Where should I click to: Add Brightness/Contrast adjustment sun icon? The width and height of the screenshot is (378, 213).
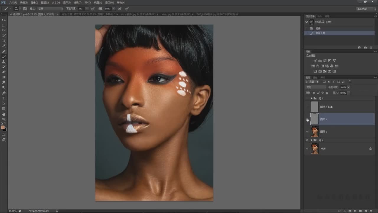pyautogui.click(x=315, y=61)
